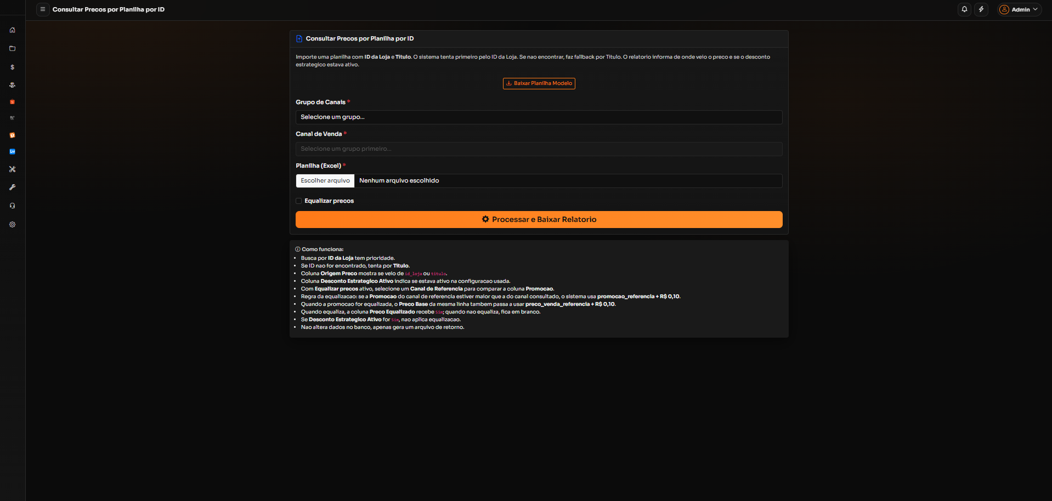Open the small gray icon below Shopee
This screenshot has height=501, width=1052.
click(12, 118)
